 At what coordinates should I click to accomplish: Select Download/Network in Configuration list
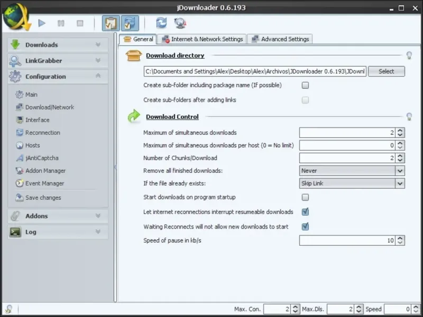click(50, 107)
